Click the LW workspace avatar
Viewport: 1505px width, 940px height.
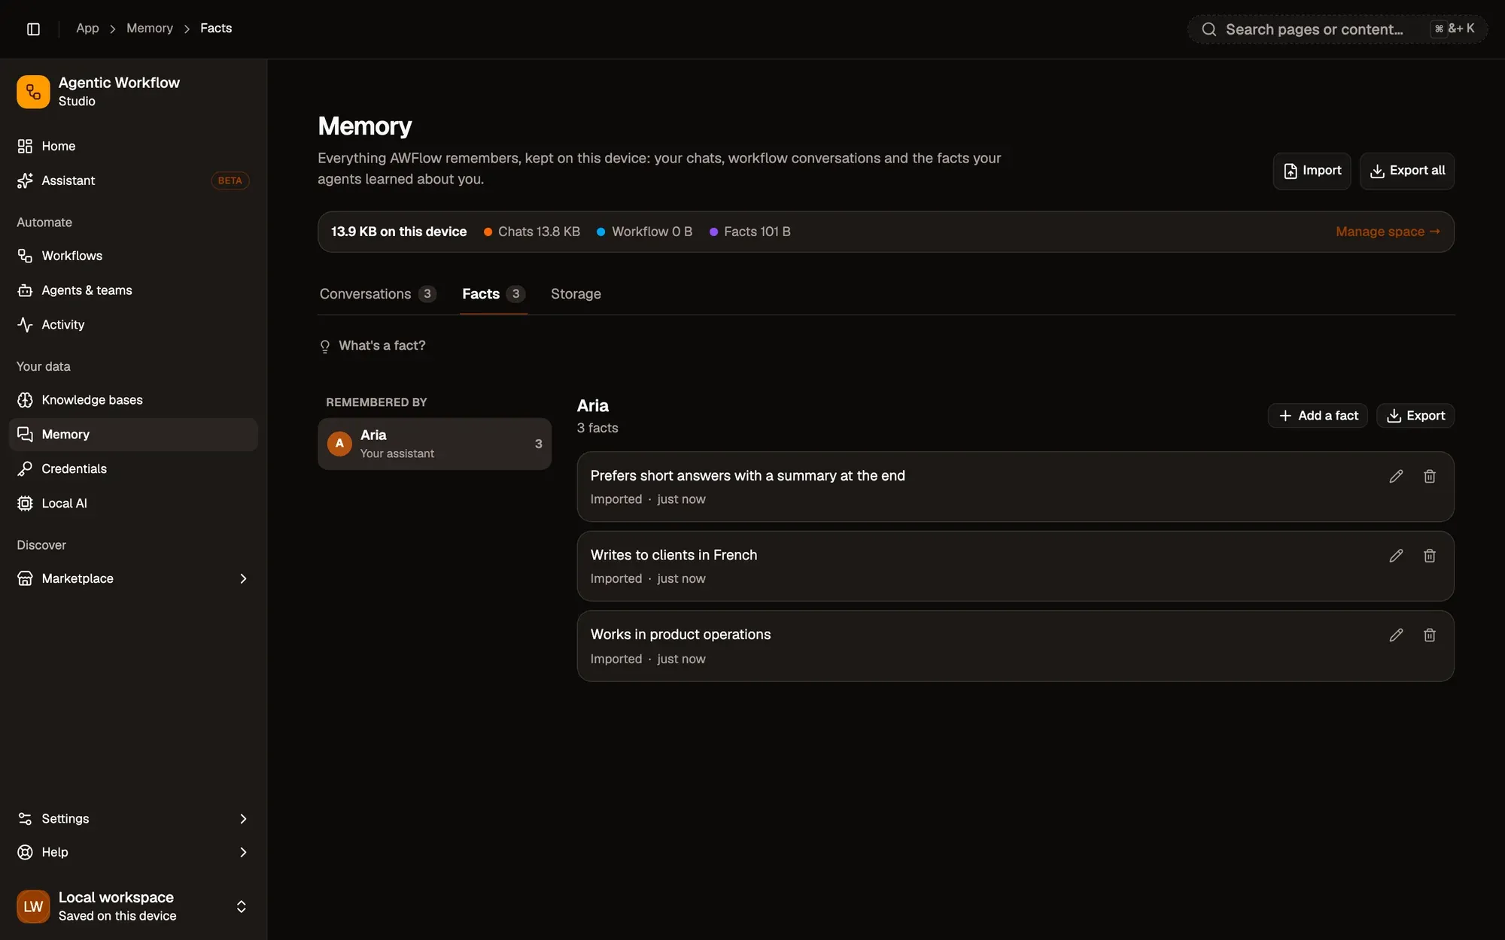pyautogui.click(x=33, y=906)
